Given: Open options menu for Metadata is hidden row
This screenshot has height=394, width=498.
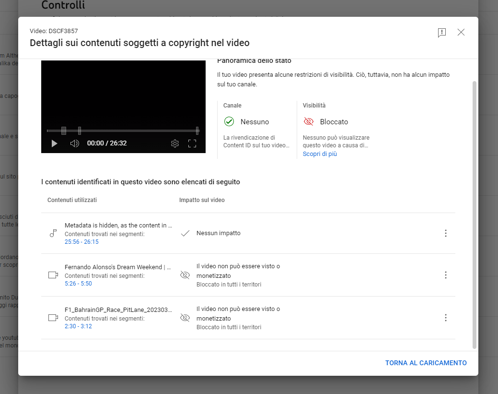Looking at the screenshot, I should coord(446,233).
